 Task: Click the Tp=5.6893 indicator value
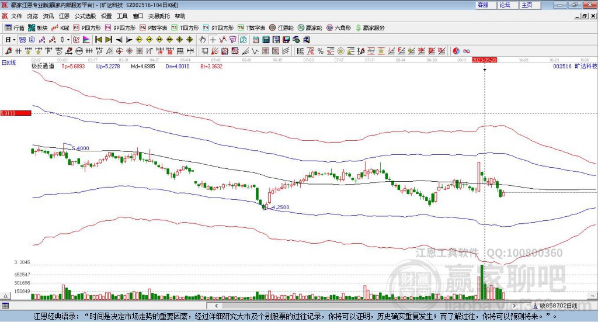pyautogui.click(x=73, y=66)
